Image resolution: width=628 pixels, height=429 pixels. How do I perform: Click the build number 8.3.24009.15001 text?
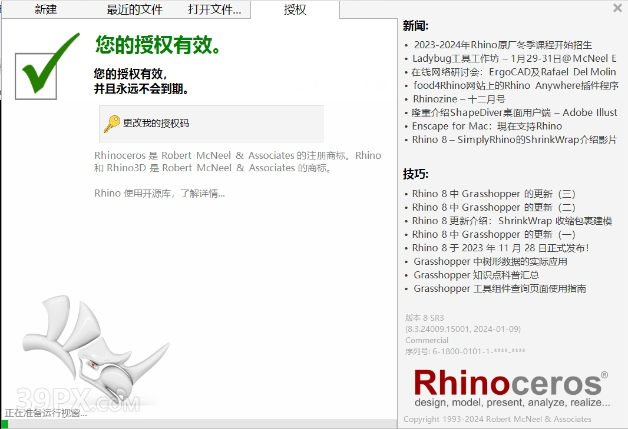tap(463, 329)
